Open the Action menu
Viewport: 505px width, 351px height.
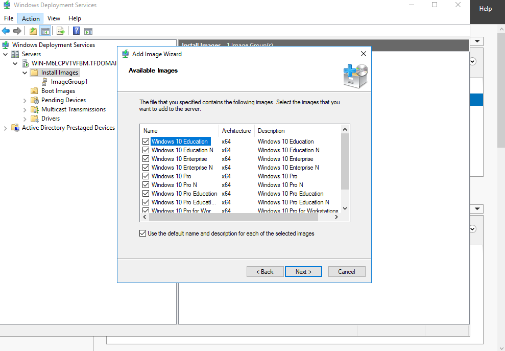coord(31,18)
